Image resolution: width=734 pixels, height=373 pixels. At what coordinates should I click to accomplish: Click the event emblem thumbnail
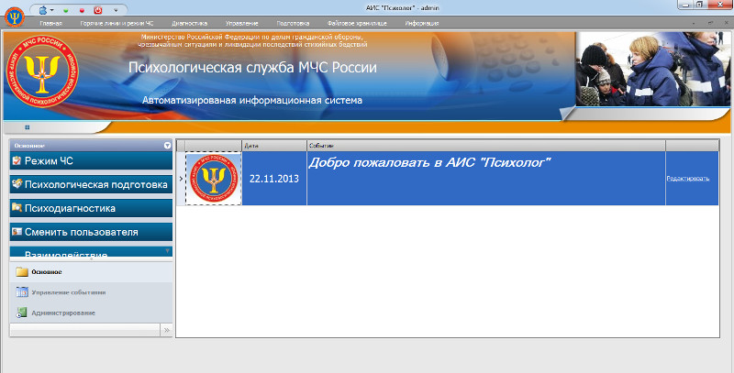[214, 179]
